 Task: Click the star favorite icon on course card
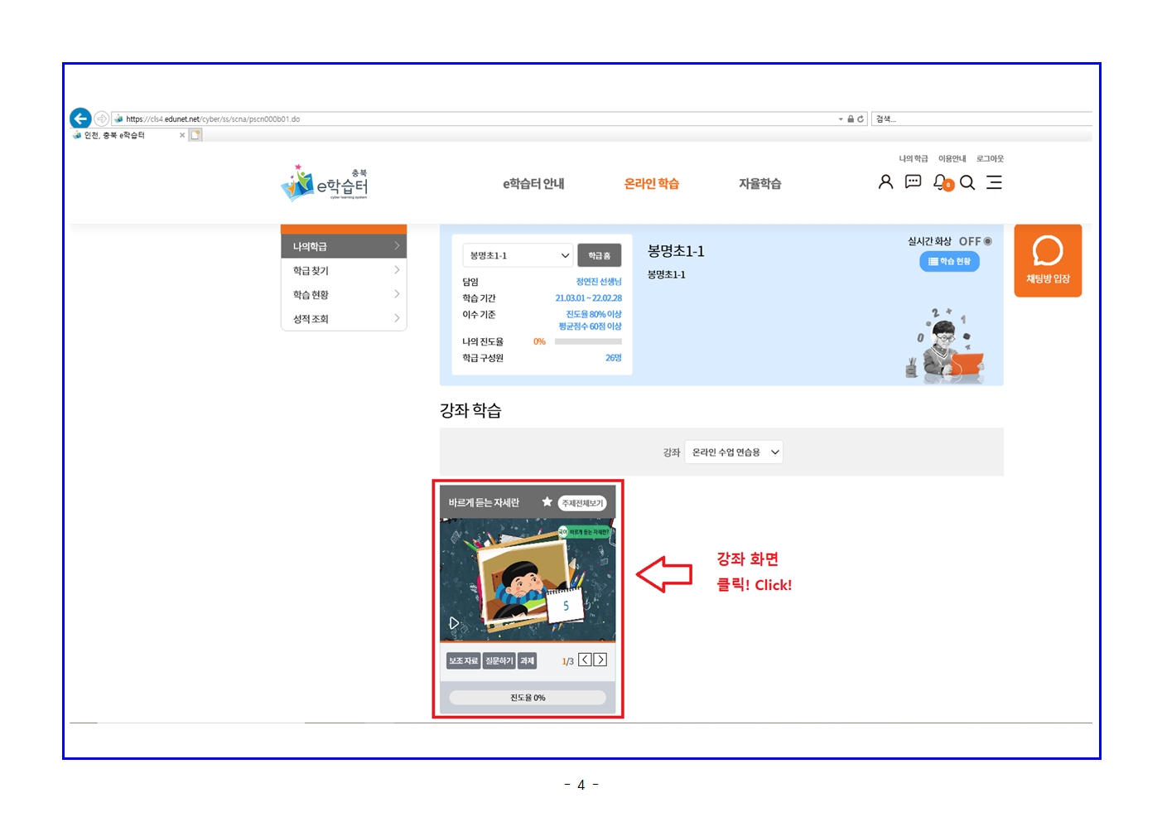pos(547,502)
